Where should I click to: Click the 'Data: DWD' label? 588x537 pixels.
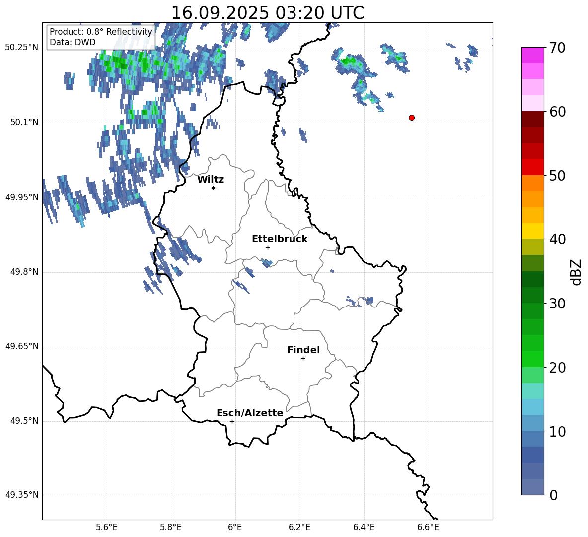tap(73, 42)
